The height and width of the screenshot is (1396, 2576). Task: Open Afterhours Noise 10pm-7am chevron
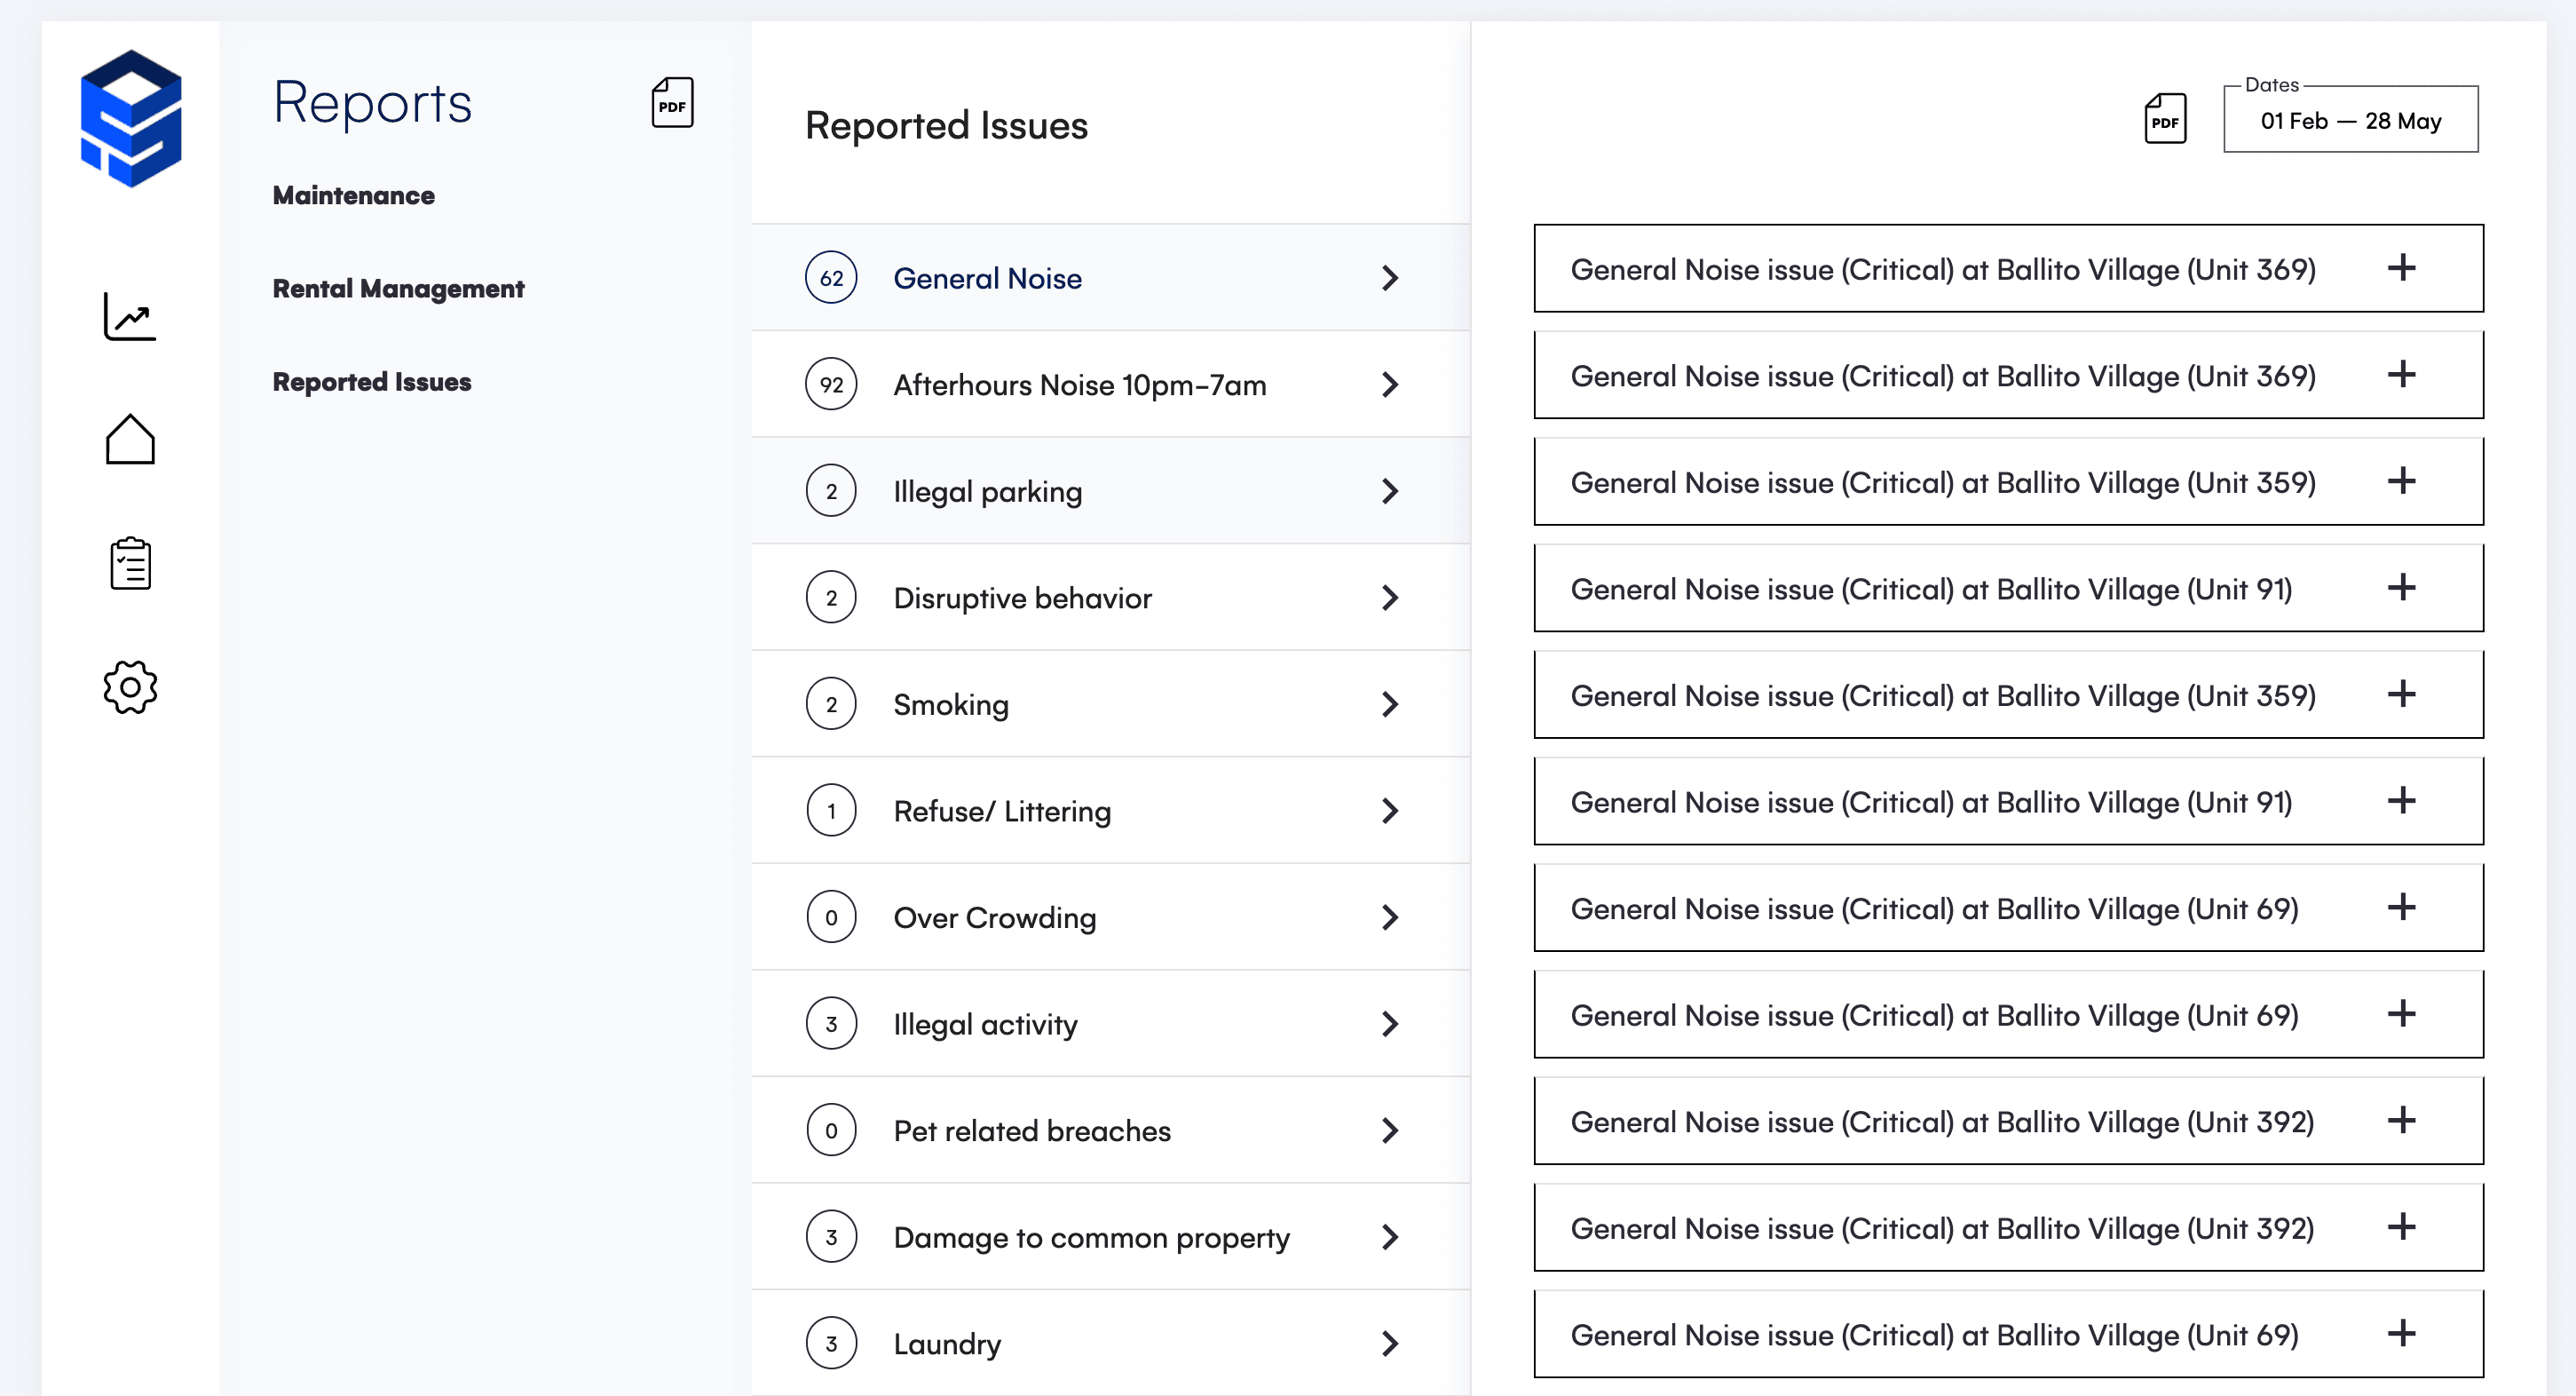pyautogui.click(x=1389, y=385)
